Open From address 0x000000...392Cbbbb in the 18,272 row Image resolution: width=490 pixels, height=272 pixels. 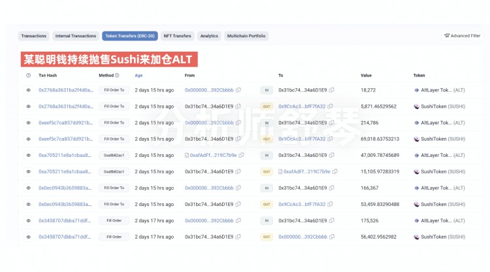point(209,90)
